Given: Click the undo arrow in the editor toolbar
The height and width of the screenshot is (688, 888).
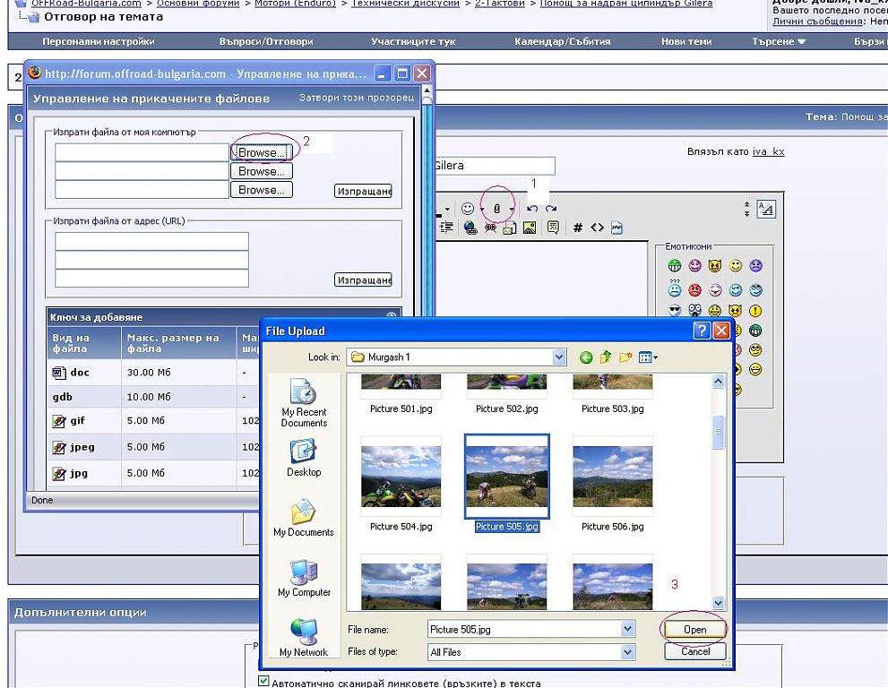Looking at the screenshot, I should 532,209.
